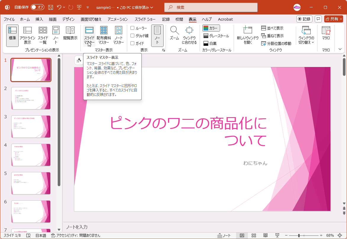Toggle ノート button in status bar
This screenshot has height=239, width=347.
pyautogui.click(x=224, y=235)
